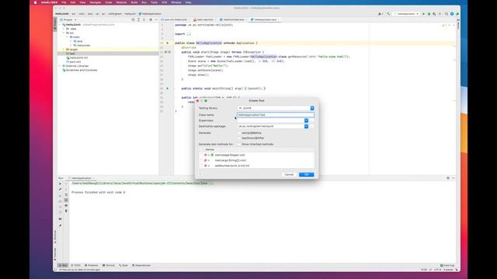
Task: Check the addNumber(a:int, b:int):int method
Action: point(201,166)
